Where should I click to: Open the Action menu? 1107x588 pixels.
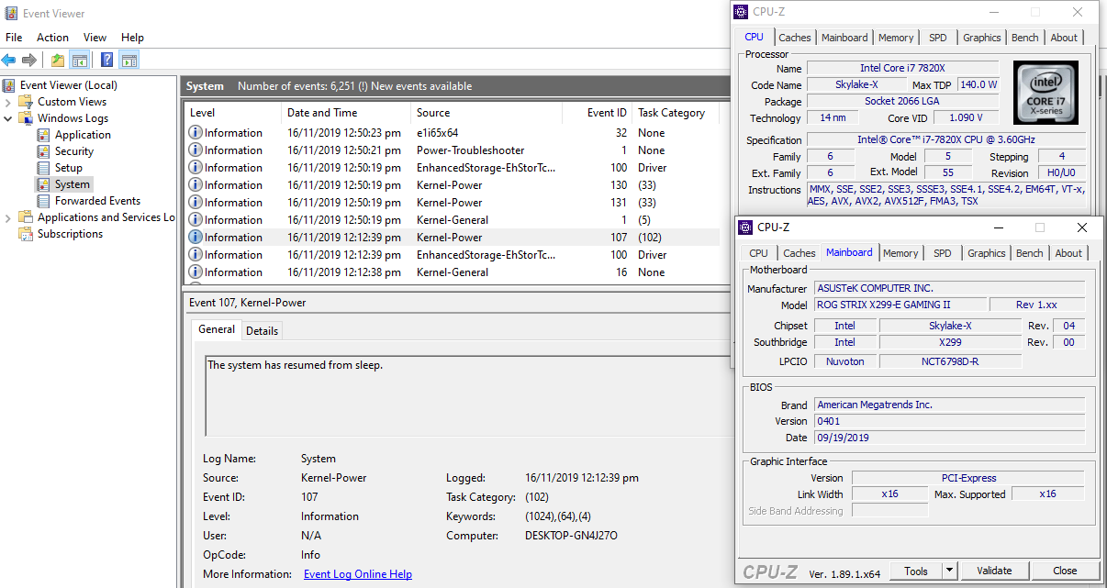click(x=52, y=38)
